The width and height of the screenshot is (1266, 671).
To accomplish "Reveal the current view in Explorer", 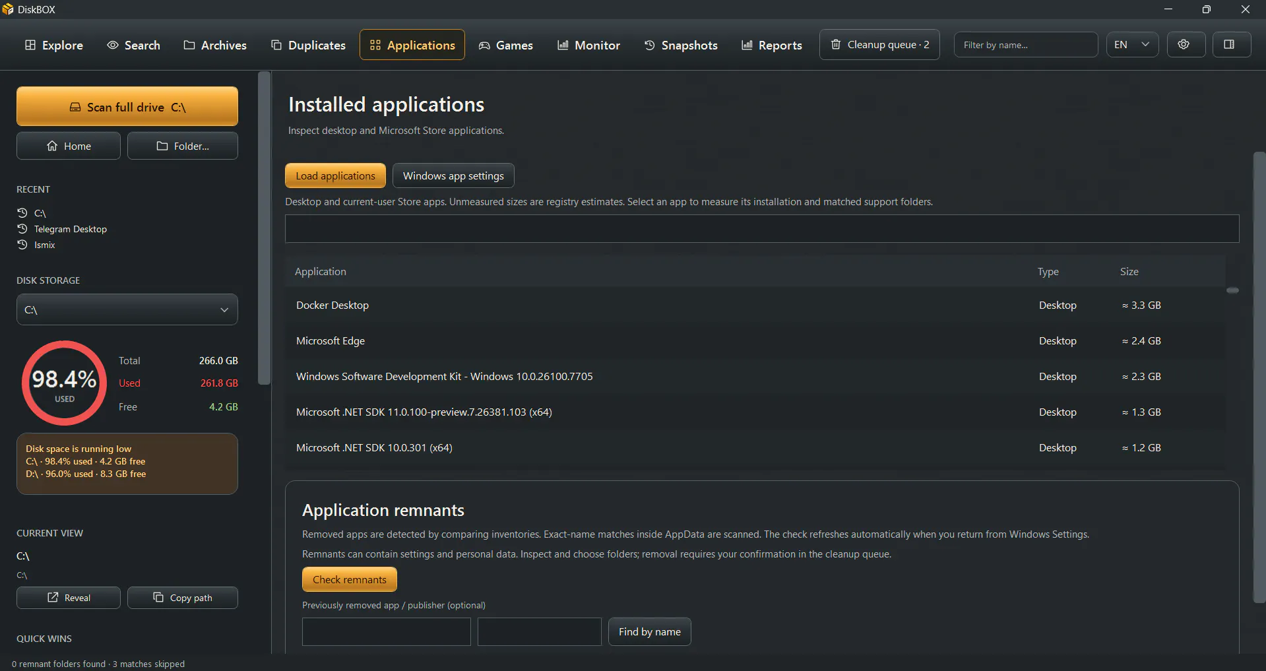I will coord(69,598).
